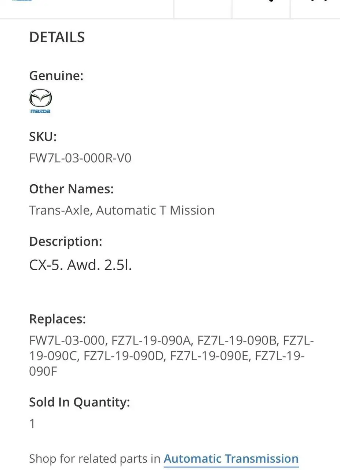Click the CX-5. Awd. 2.5l. description
340x470 pixels.
click(80, 265)
